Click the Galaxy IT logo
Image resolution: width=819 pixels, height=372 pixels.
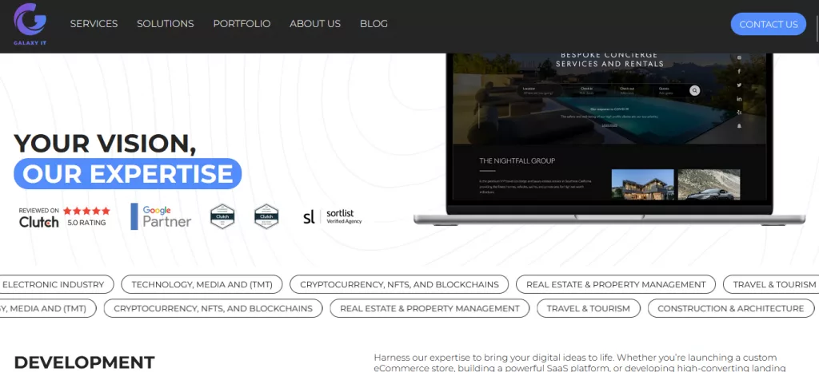click(30, 24)
